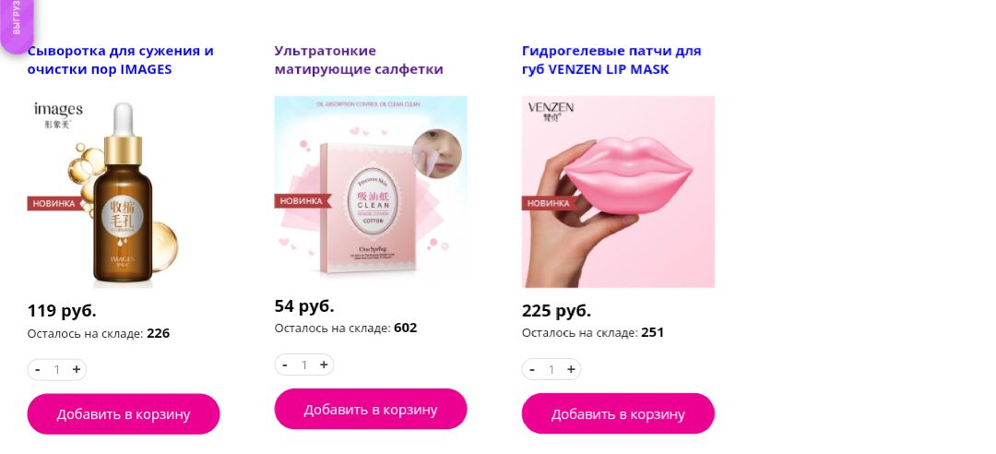Click the Новинка badge on the lip mask
The width and height of the screenshot is (996, 454).
[x=549, y=204]
